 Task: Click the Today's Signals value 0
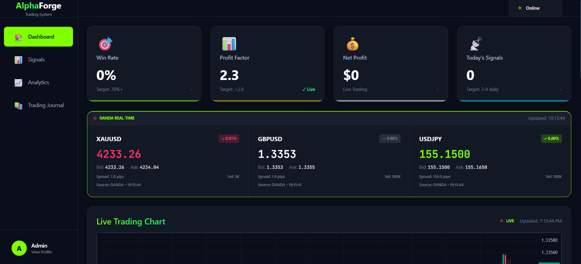(x=470, y=75)
